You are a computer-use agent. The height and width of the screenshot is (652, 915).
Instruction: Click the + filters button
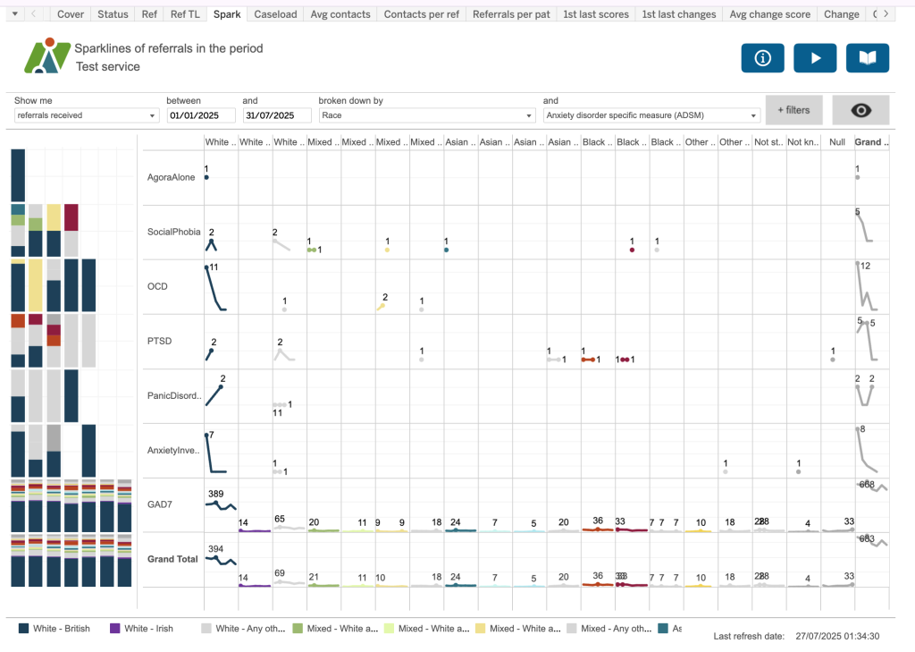pos(793,110)
